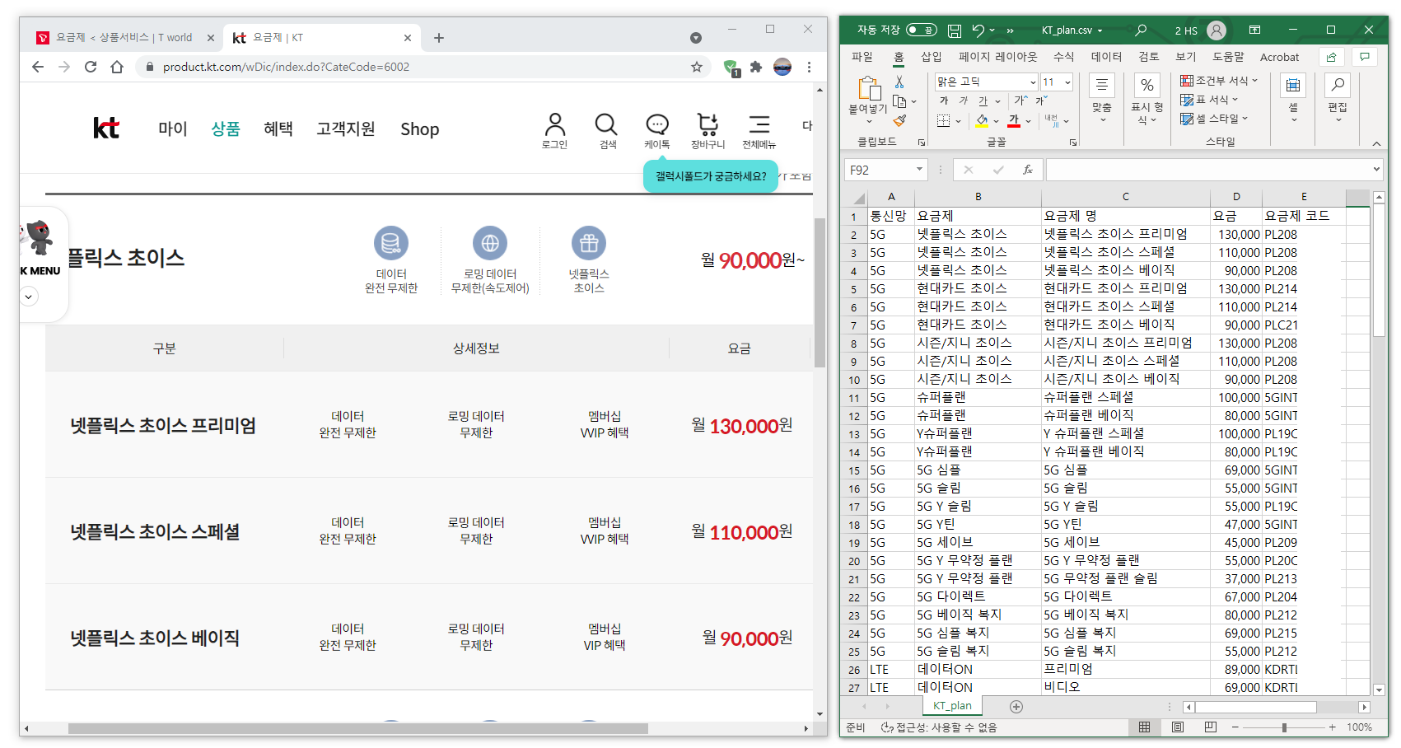Expand the fill color dropdown arrow
Screen dimensions: 1401x748
click(996, 122)
